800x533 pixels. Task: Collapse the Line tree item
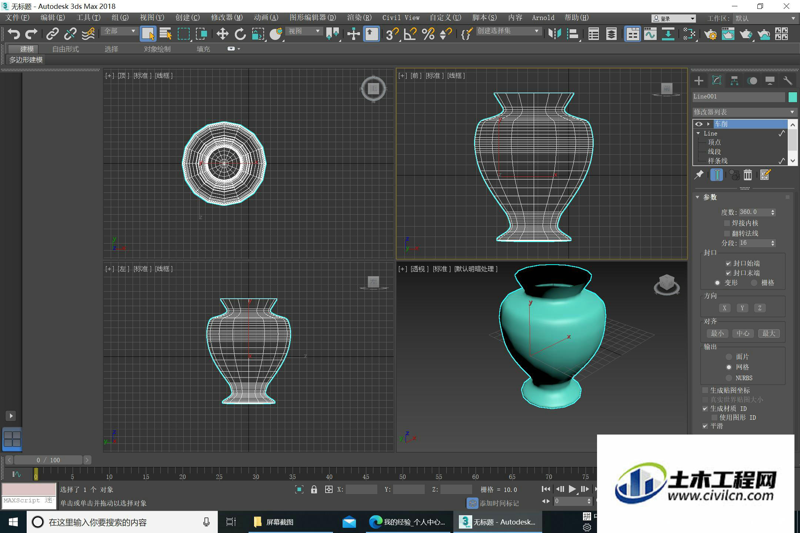[x=698, y=133]
